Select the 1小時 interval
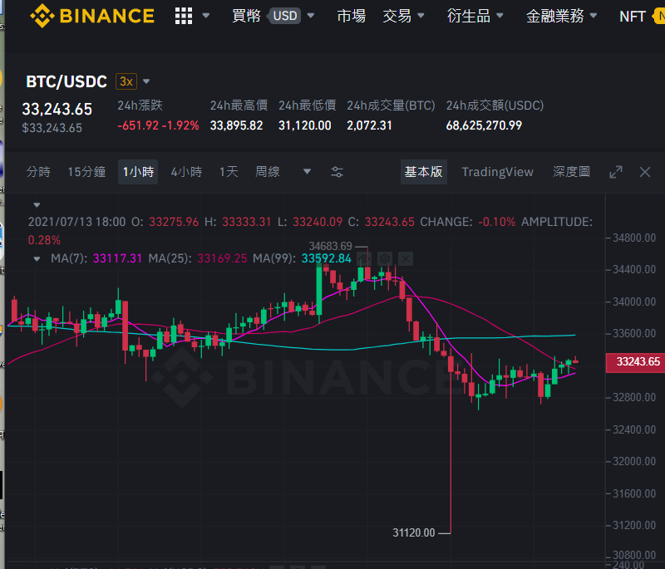This screenshot has width=665, height=569. click(x=138, y=172)
